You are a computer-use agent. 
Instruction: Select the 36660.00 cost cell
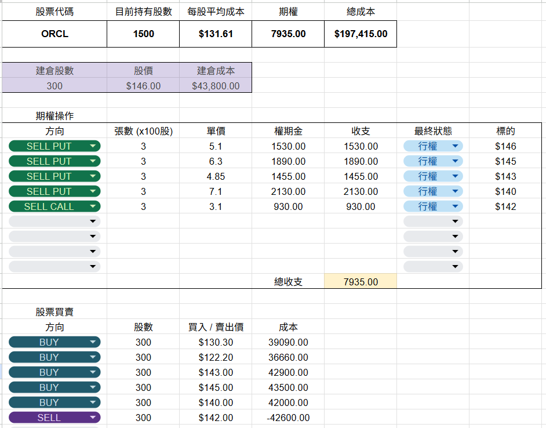pyautogui.click(x=288, y=357)
